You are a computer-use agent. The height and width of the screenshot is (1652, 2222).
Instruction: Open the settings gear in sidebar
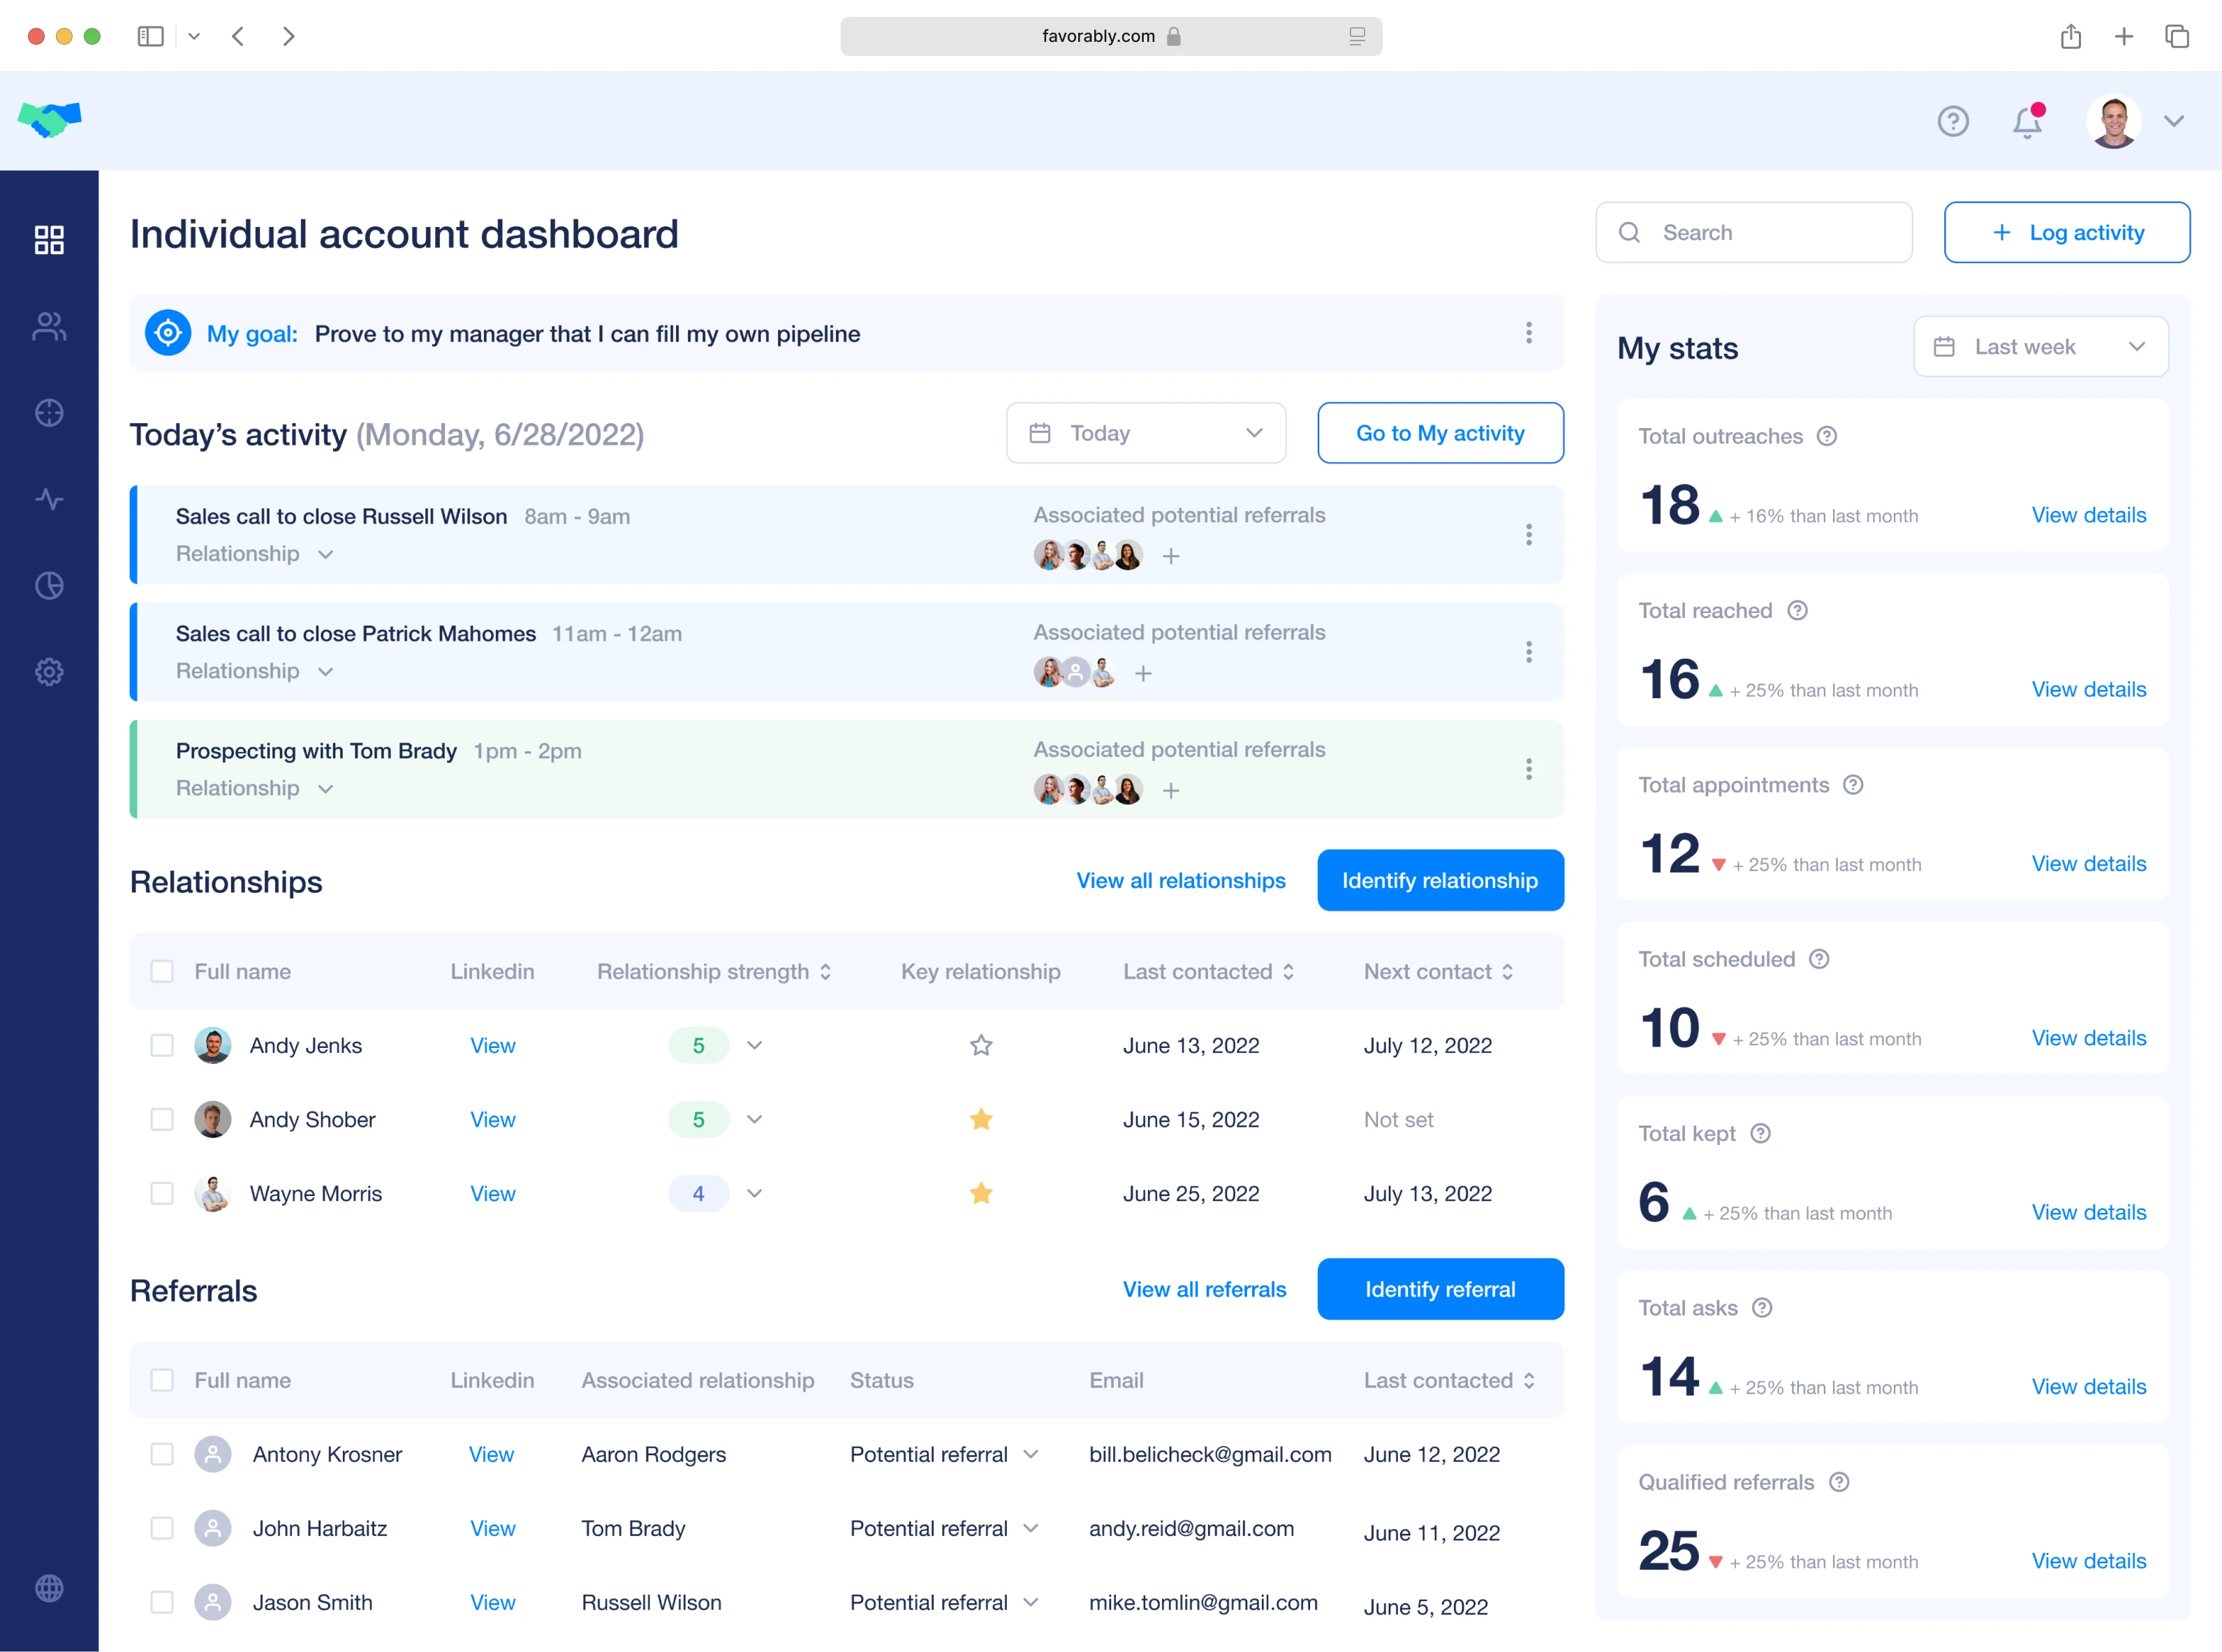point(49,672)
